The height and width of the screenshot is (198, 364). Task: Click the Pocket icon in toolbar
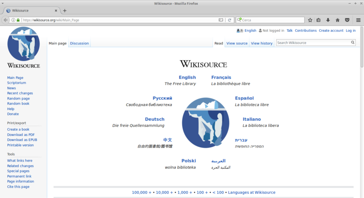[x=347, y=20]
